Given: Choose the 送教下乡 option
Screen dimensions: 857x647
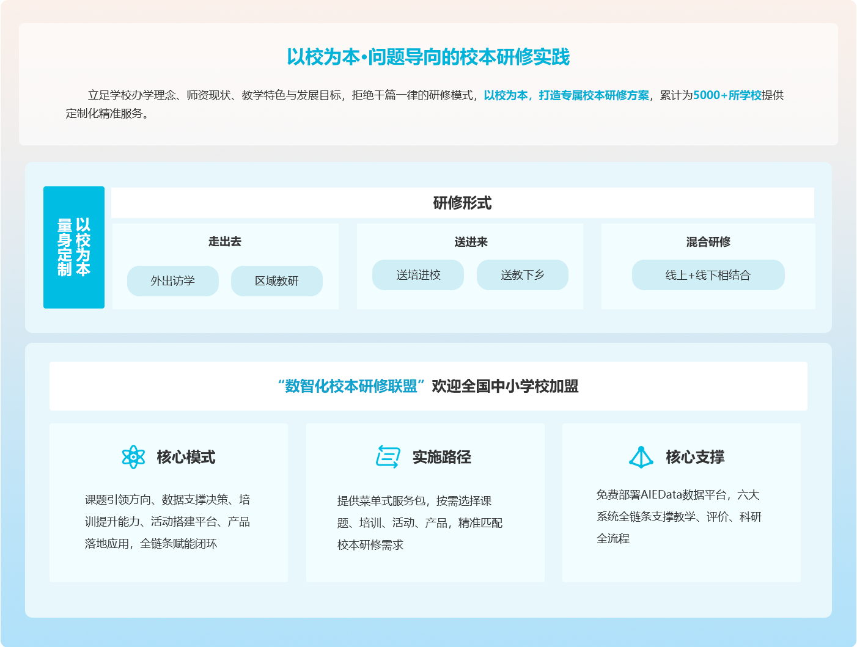Looking at the screenshot, I should coord(523,275).
